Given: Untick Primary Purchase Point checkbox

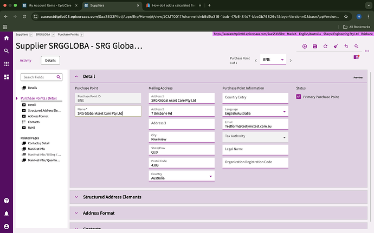Looking at the screenshot, I should click(x=299, y=97).
